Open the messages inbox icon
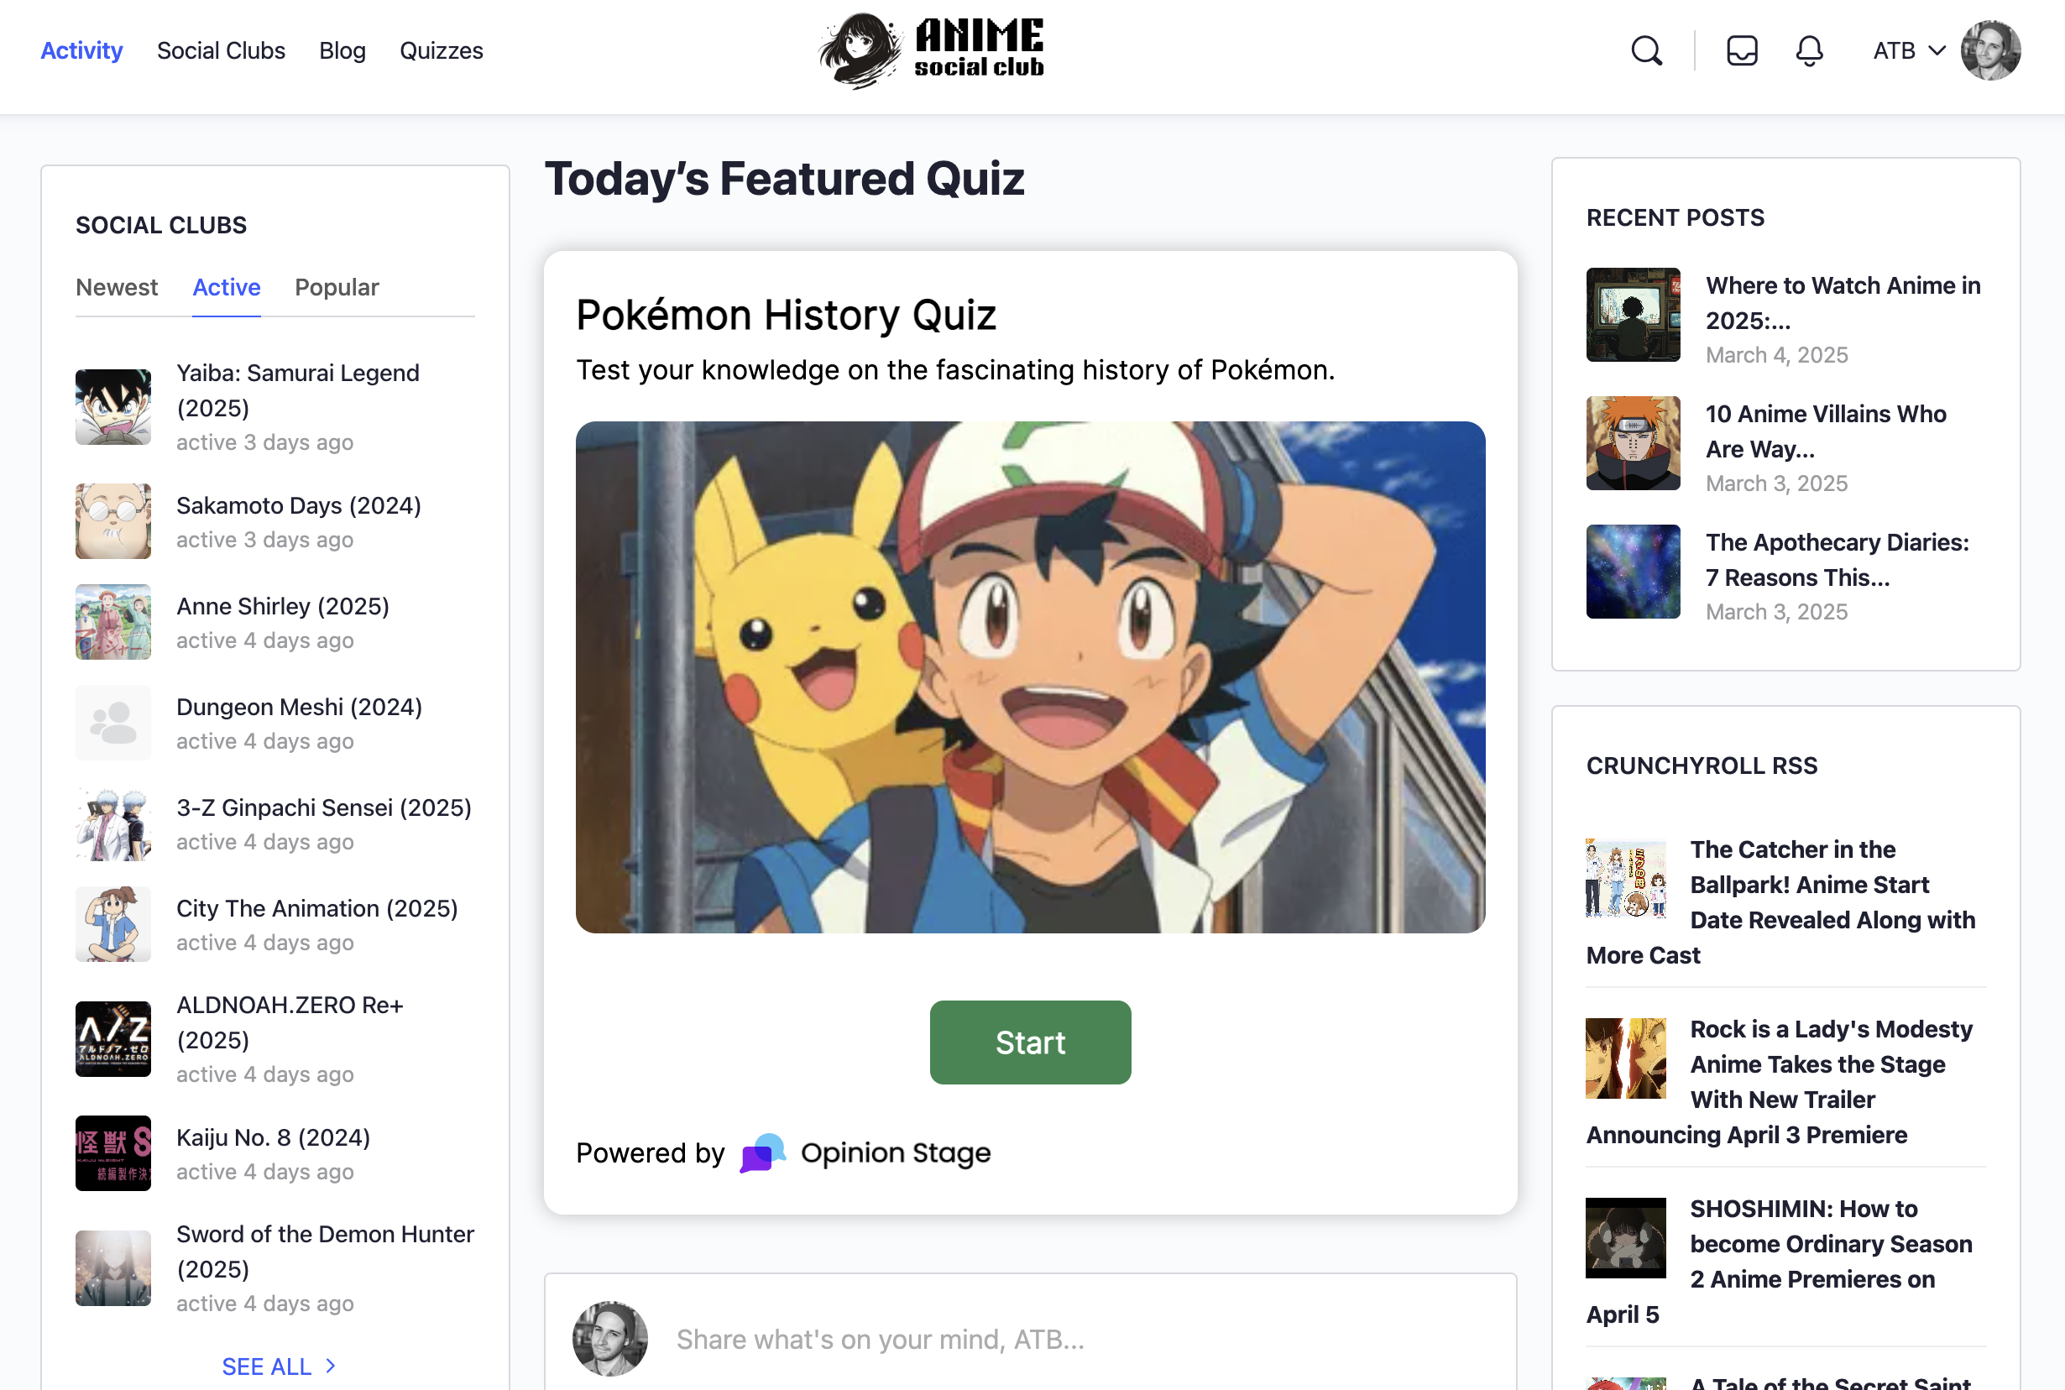The height and width of the screenshot is (1390, 2065). pyautogui.click(x=1742, y=50)
